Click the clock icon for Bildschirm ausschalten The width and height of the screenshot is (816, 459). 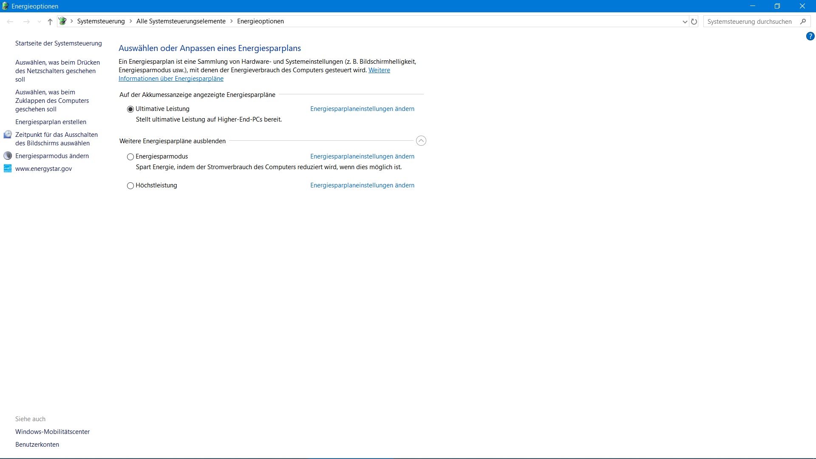pyautogui.click(x=8, y=135)
